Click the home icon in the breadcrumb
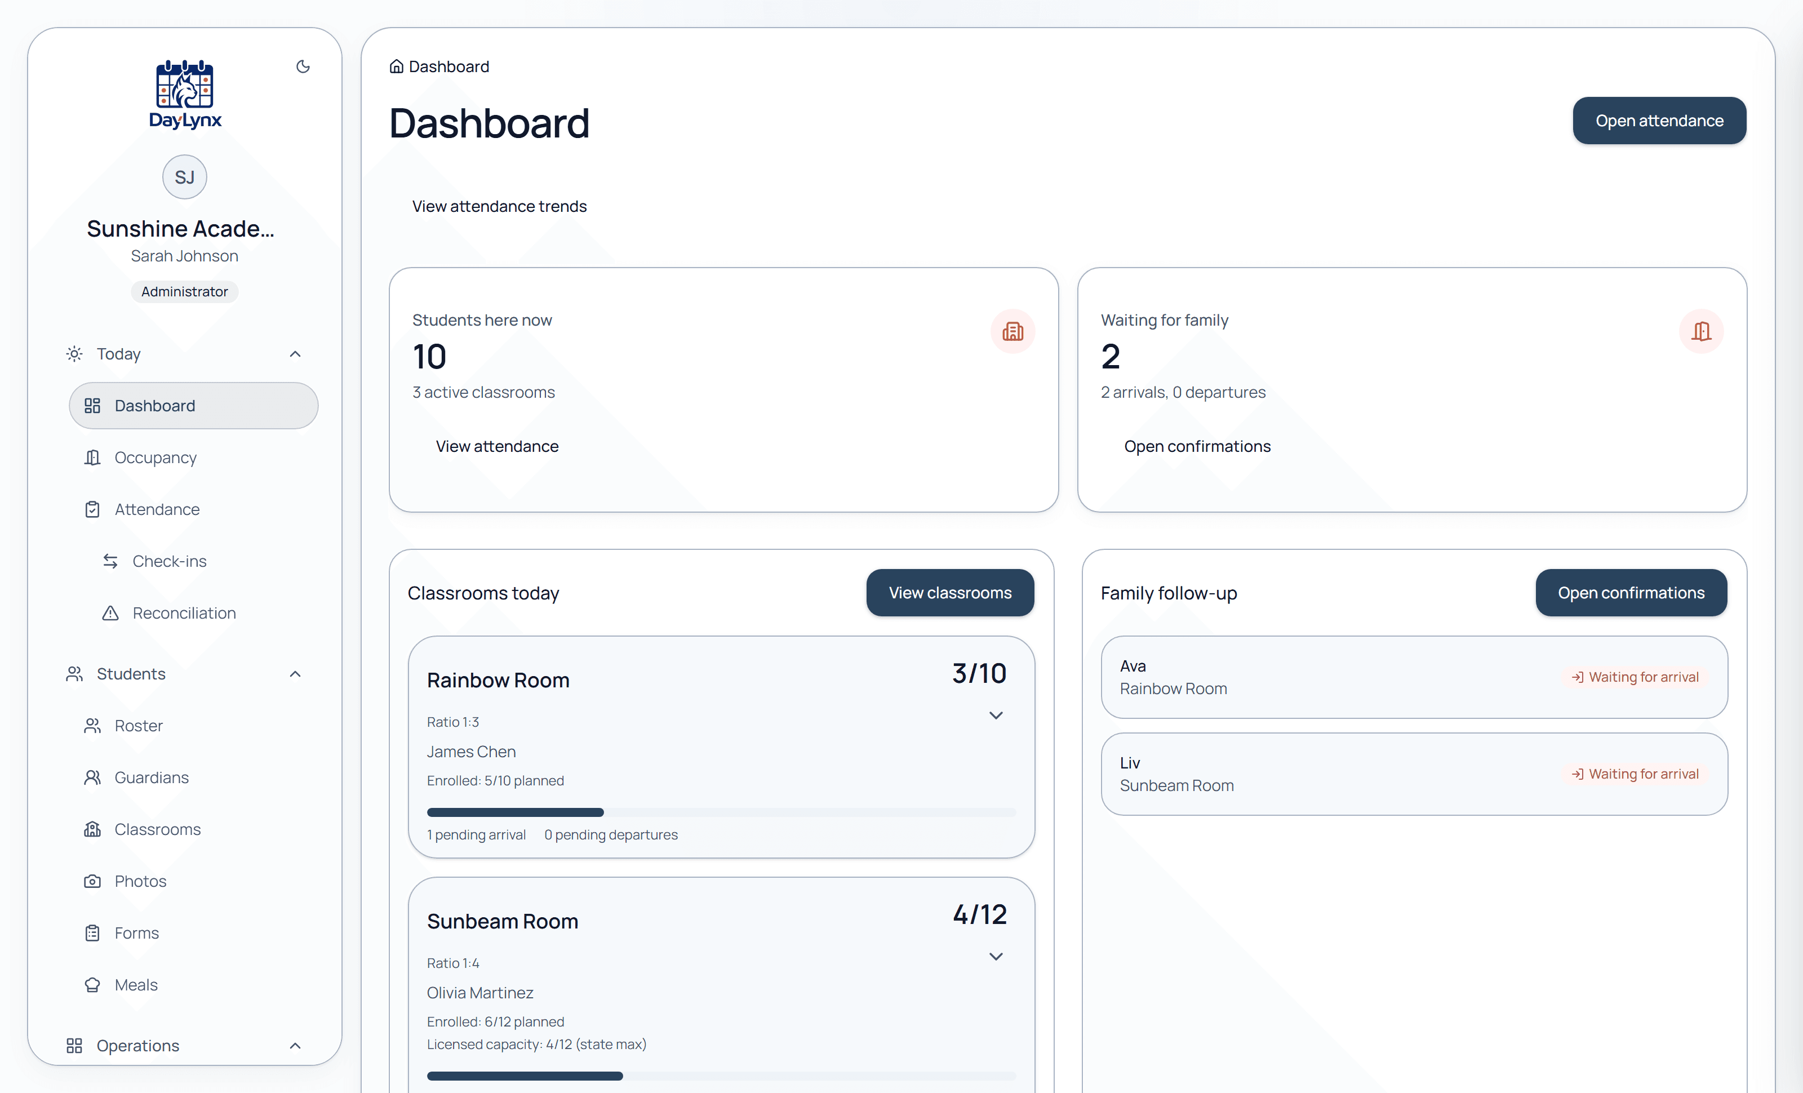1803x1093 pixels. 396,66
